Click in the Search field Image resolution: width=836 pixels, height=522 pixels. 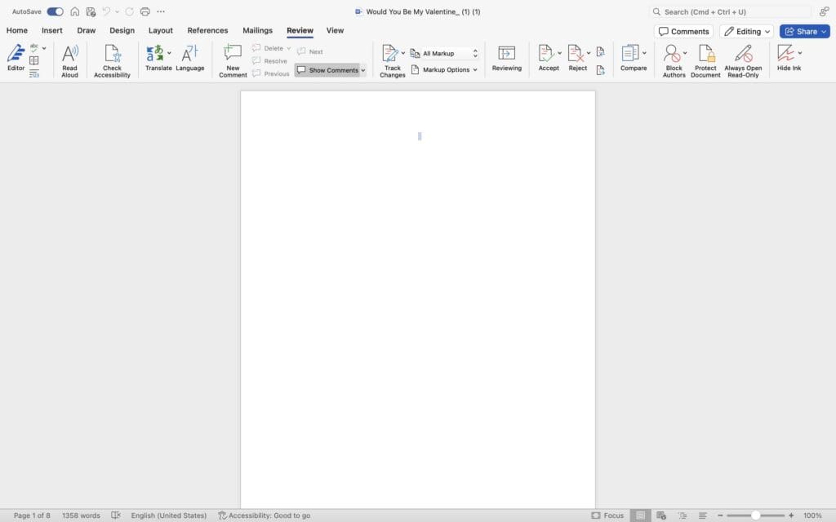point(731,11)
